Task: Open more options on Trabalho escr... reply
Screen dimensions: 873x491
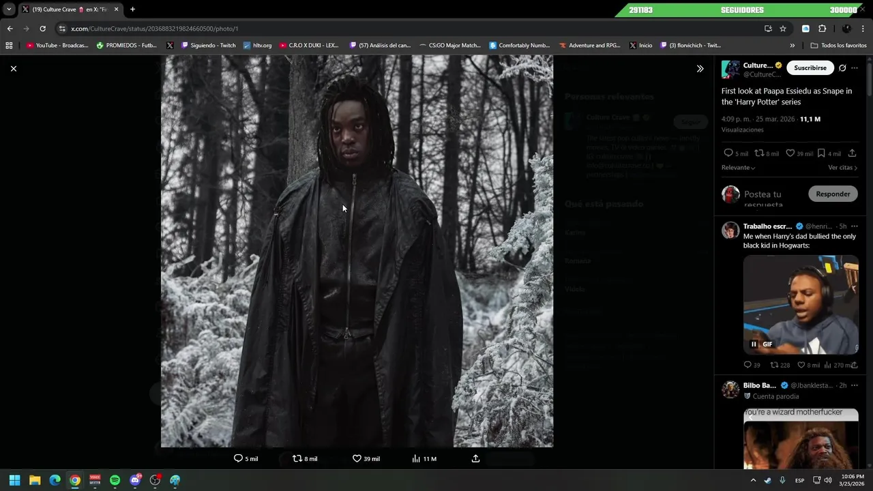Action: coord(855,226)
